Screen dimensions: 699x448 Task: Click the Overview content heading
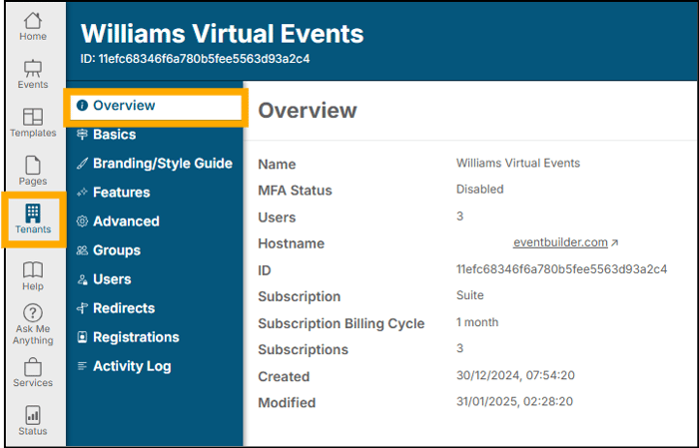point(308,111)
